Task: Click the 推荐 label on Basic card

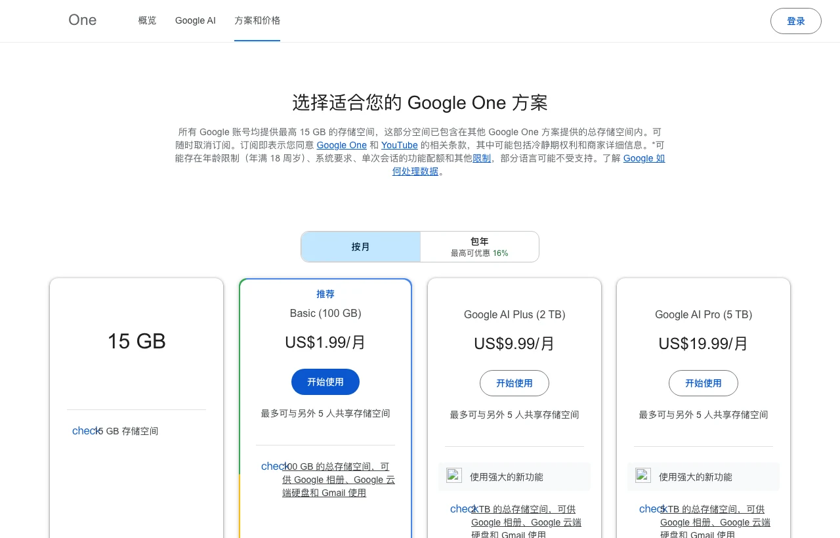Action: click(325, 294)
